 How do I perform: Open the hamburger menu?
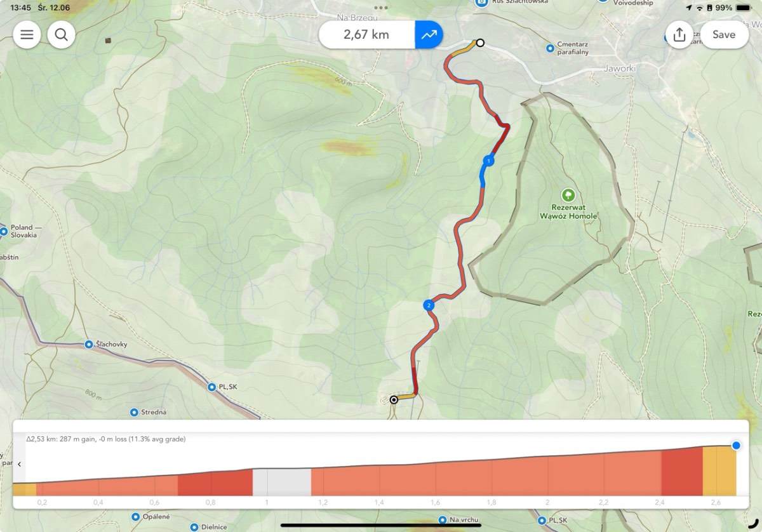click(x=27, y=34)
